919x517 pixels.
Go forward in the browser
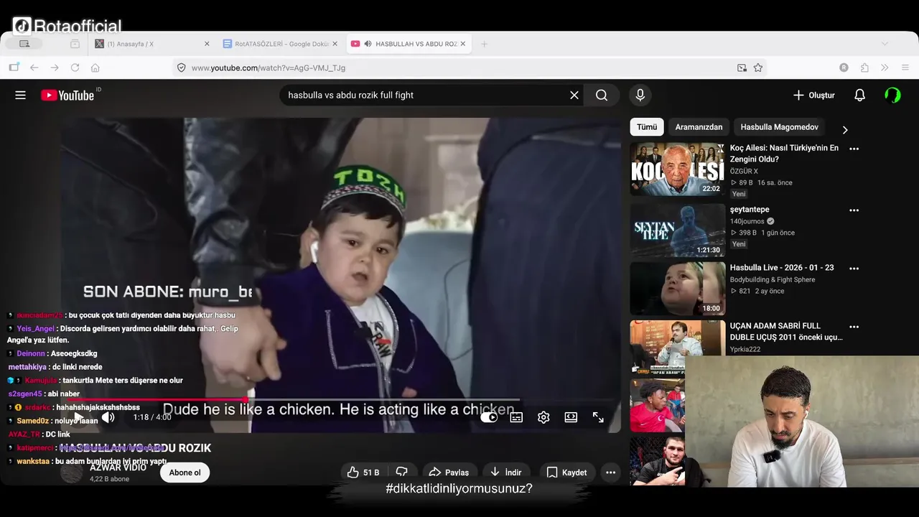point(55,67)
